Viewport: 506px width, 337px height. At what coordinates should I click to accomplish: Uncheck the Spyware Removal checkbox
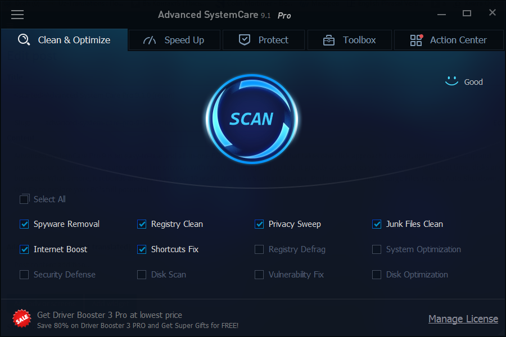(24, 224)
